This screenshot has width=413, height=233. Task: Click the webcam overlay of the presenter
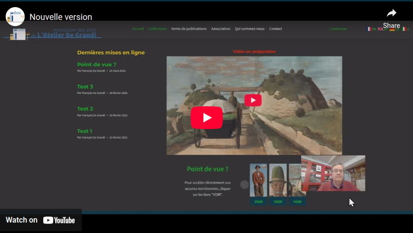point(333,173)
